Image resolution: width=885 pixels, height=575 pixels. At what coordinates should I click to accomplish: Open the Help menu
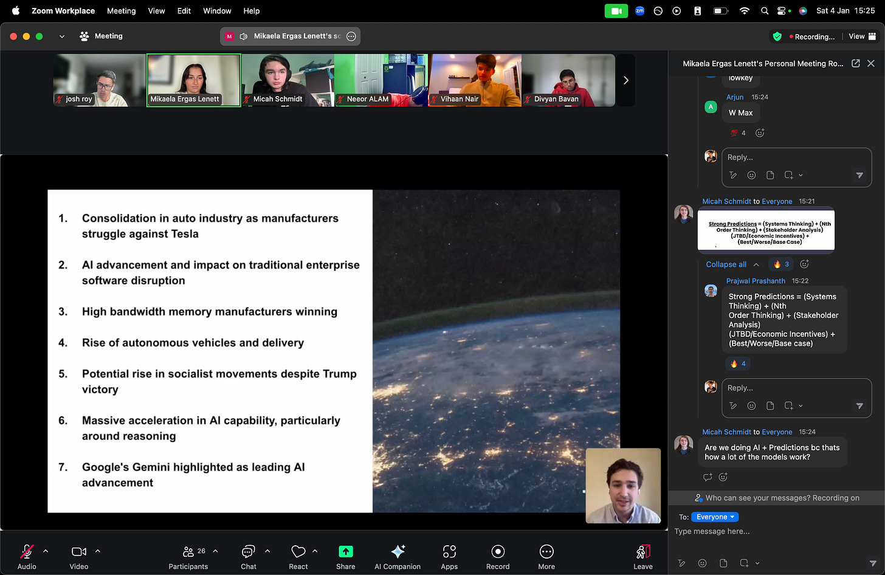(x=252, y=11)
